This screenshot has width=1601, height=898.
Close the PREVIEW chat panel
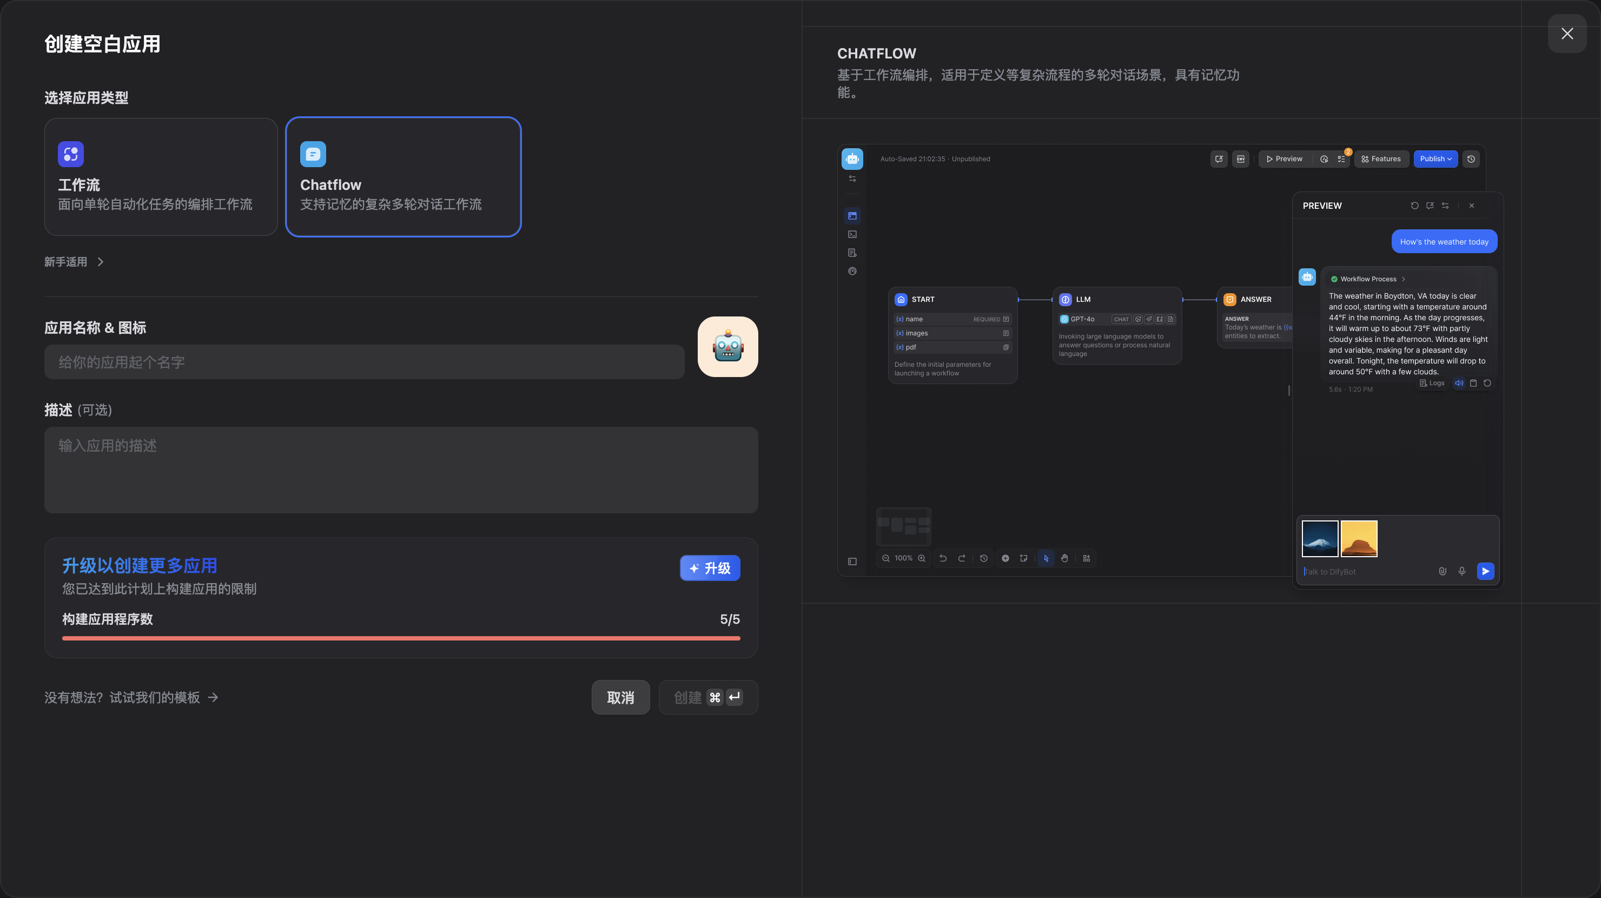click(1471, 206)
